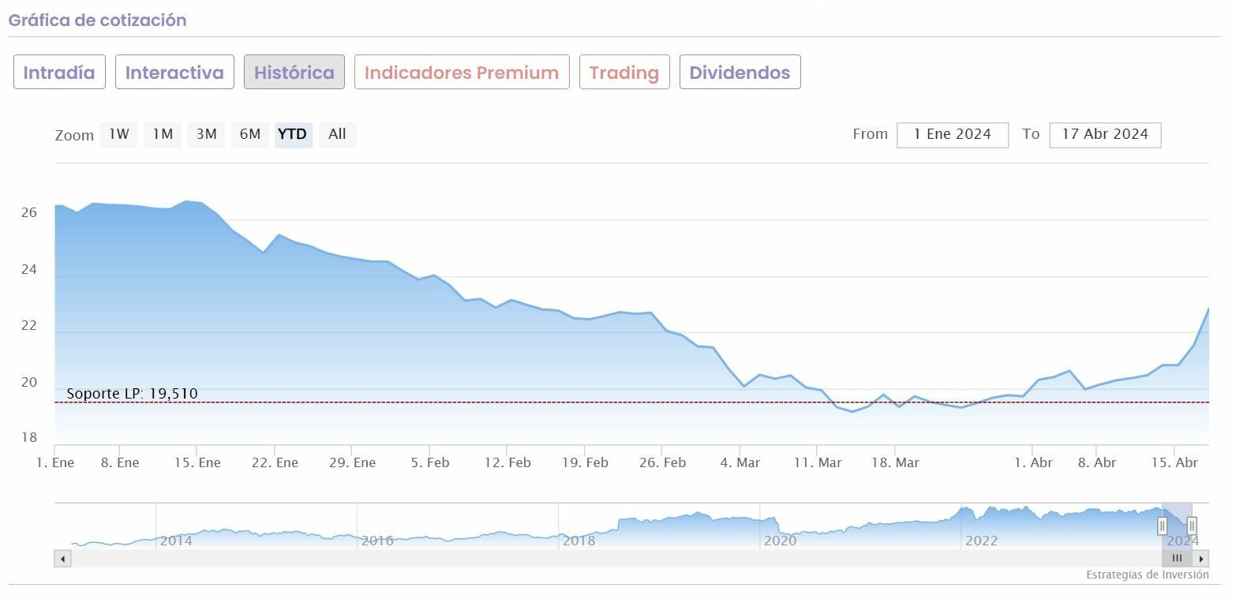Click the right navigator range handle
Screen dimensions: 1236x599
coord(1192,525)
